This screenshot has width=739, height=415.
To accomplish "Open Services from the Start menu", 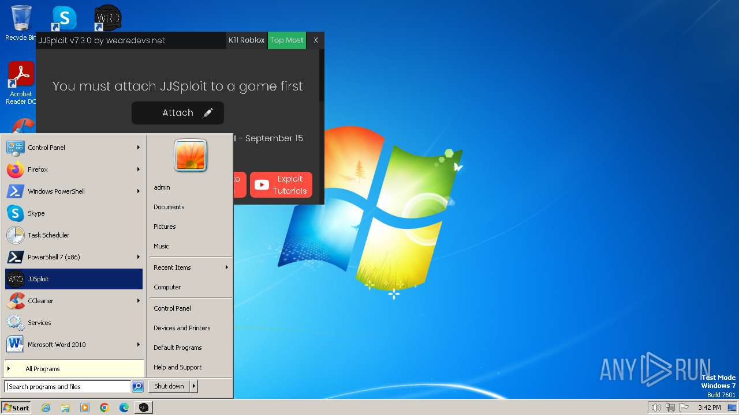I will [74, 323].
